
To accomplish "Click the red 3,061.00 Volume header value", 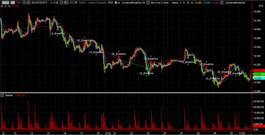I will 20,95.
